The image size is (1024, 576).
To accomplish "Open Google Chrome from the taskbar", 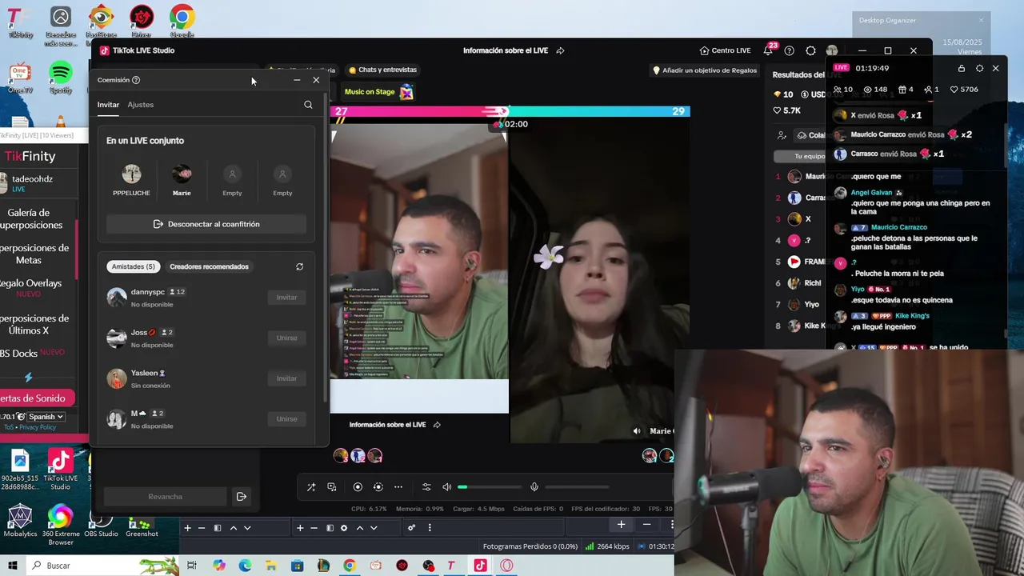I will click(350, 566).
